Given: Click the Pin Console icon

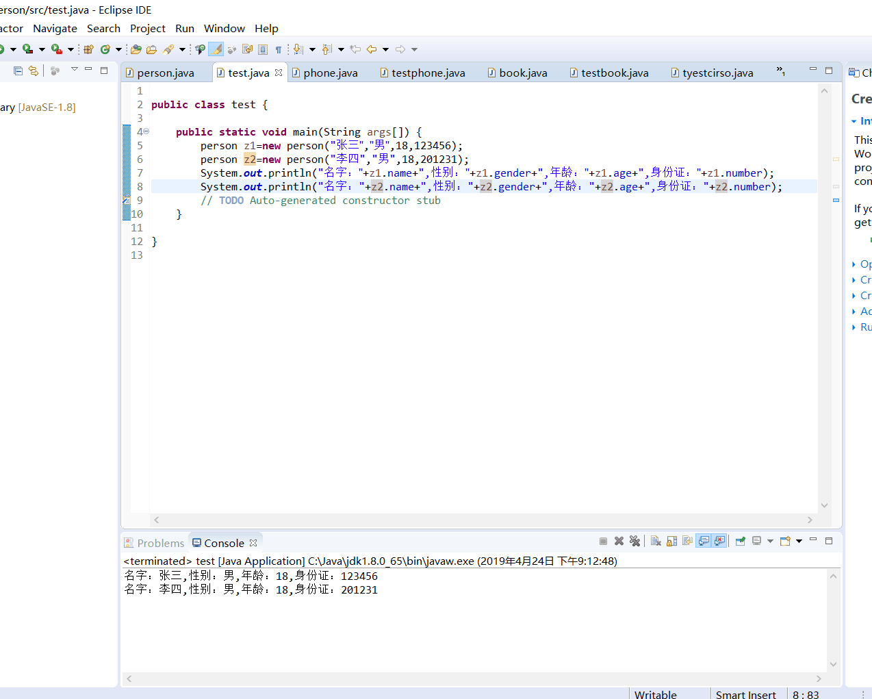Looking at the screenshot, I should coord(741,541).
